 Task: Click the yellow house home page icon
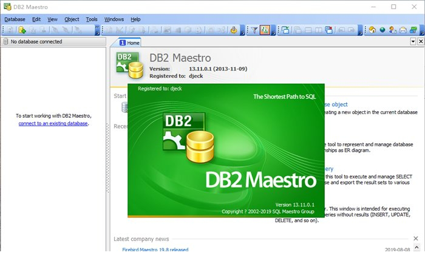(x=372, y=30)
